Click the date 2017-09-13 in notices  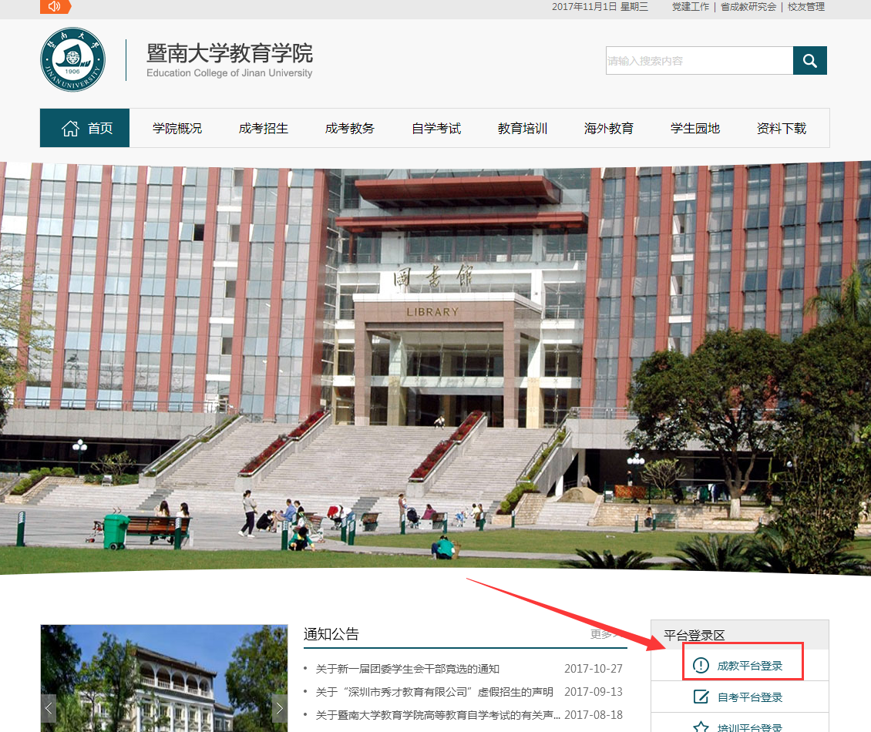tap(594, 692)
